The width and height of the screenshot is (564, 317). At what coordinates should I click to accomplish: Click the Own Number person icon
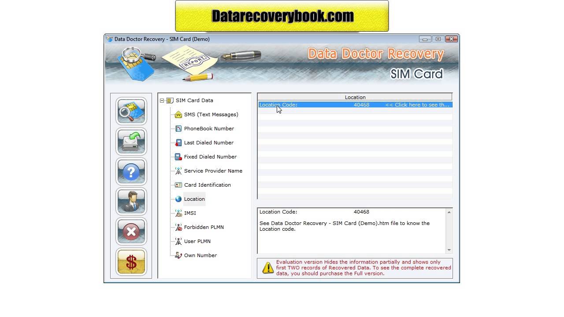[178, 255]
